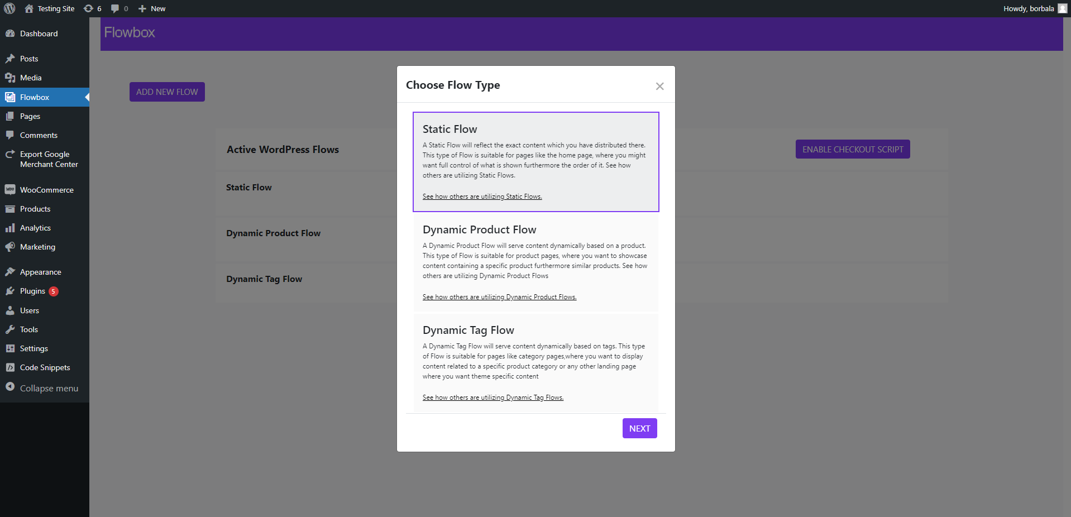Click the WordPress logo icon
This screenshot has height=517, width=1071.
(9, 8)
